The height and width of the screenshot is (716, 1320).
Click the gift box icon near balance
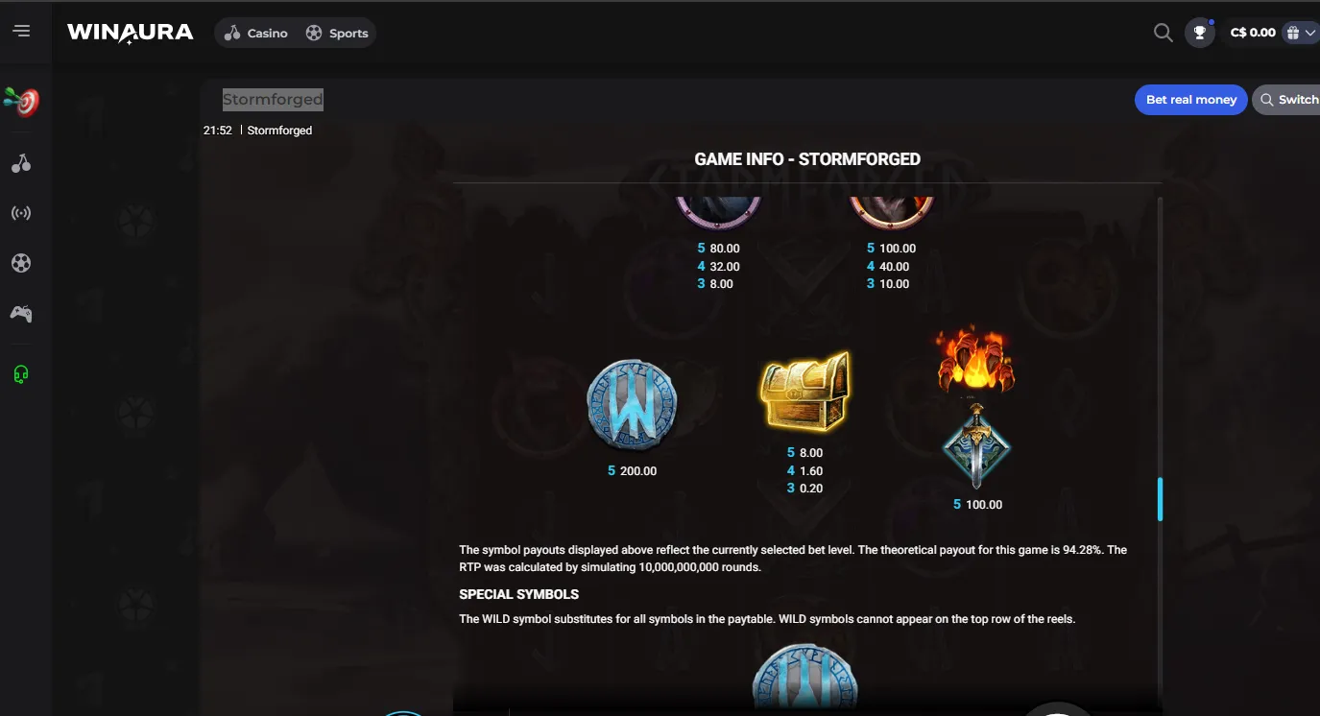(1293, 33)
